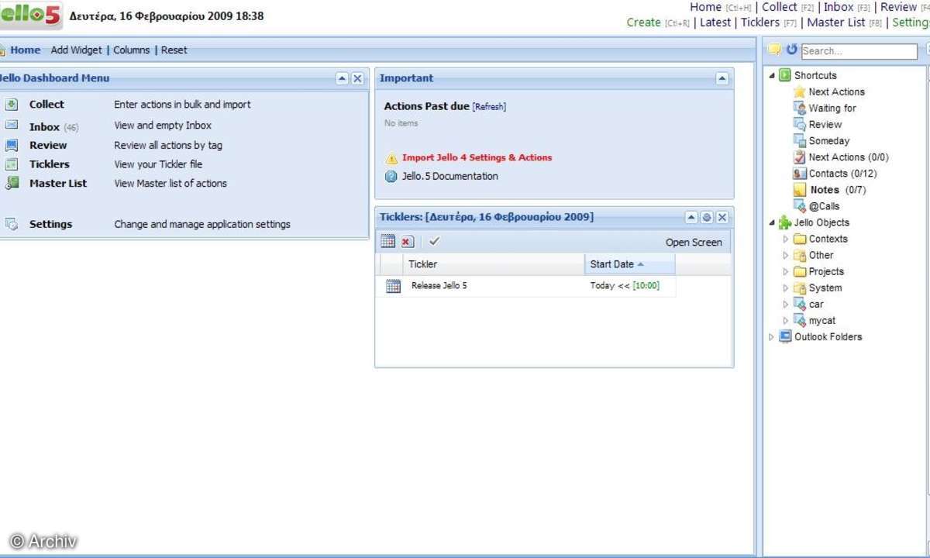Click the Jello5 logo
This screenshot has width=930, height=558.
click(30, 15)
